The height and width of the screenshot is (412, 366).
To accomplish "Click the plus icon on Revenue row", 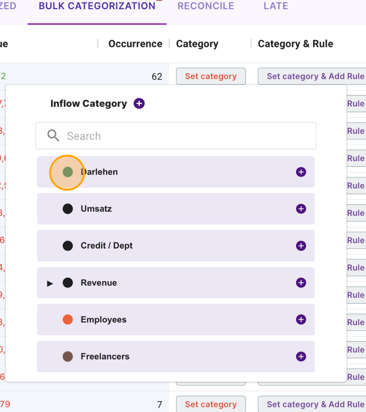I will pos(301,283).
